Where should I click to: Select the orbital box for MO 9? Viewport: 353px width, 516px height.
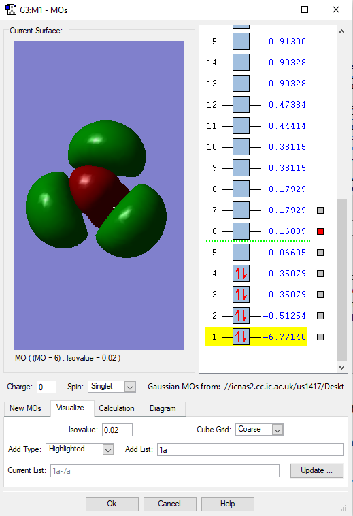pos(241,168)
